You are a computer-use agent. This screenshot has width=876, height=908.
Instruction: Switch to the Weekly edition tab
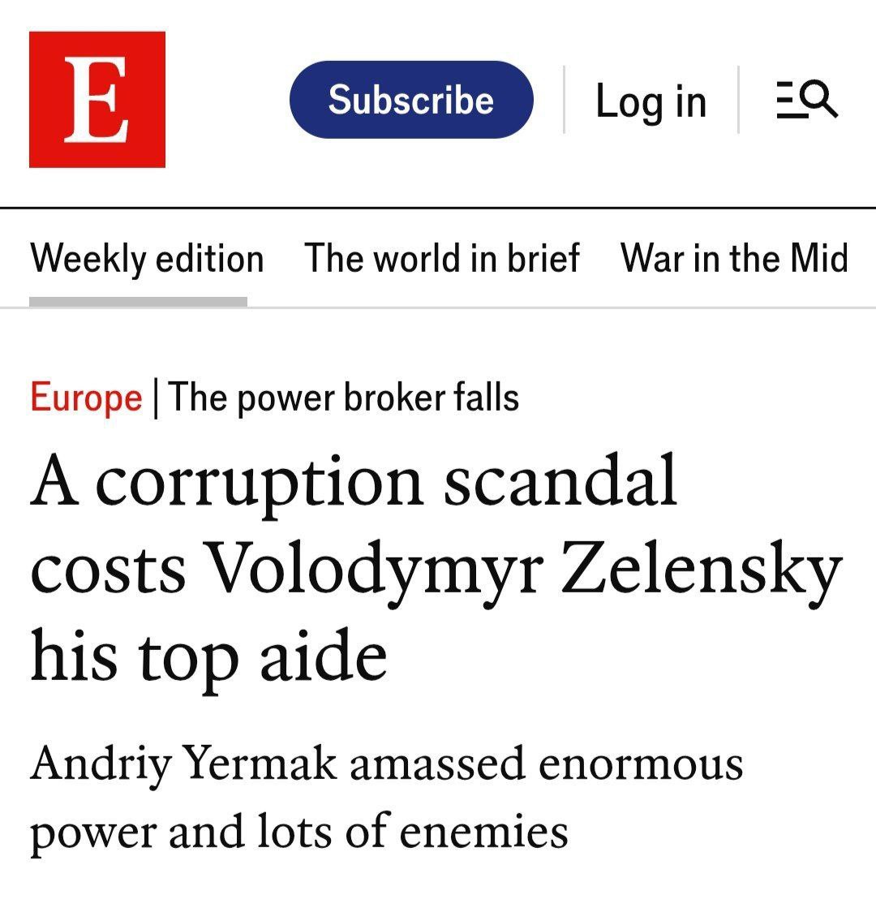coord(148,258)
